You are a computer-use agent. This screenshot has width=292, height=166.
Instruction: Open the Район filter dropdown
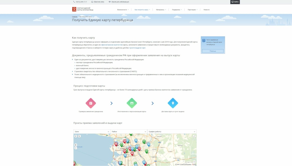coord(129,132)
